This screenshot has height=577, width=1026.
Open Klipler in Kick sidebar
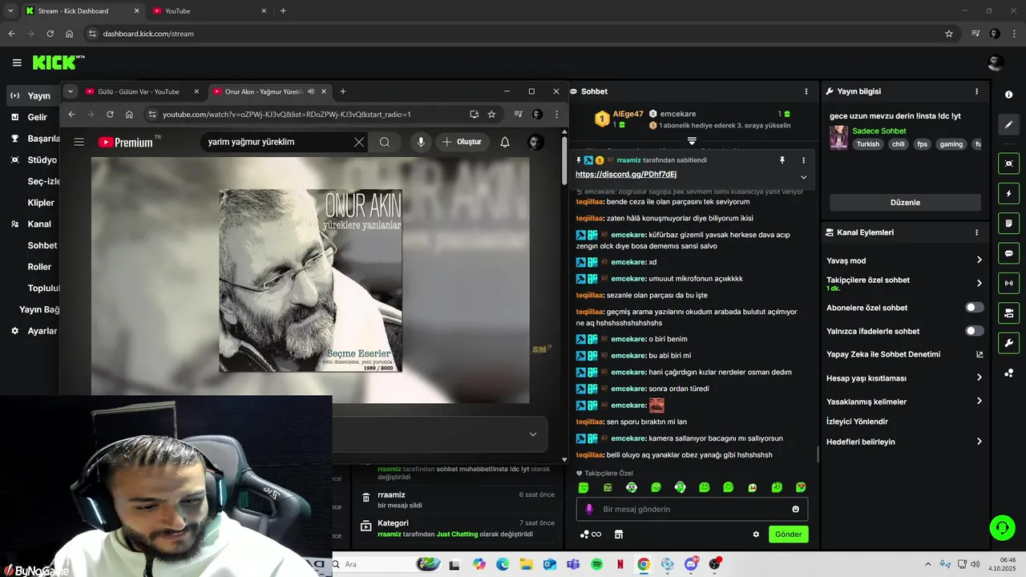coord(41,203)
